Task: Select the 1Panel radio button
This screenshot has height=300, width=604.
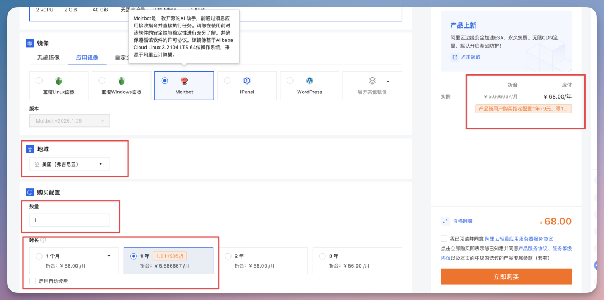Action: (227, 81)
